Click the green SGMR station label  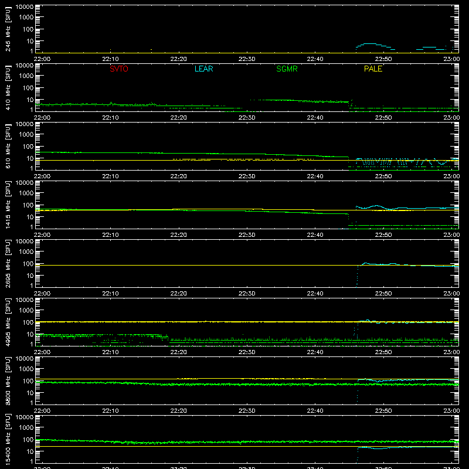point(287,69)
